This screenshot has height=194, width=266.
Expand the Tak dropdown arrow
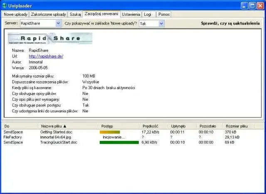161,24
